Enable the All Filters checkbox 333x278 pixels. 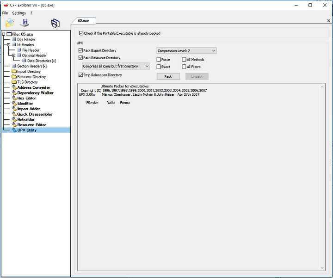[184, 67]
